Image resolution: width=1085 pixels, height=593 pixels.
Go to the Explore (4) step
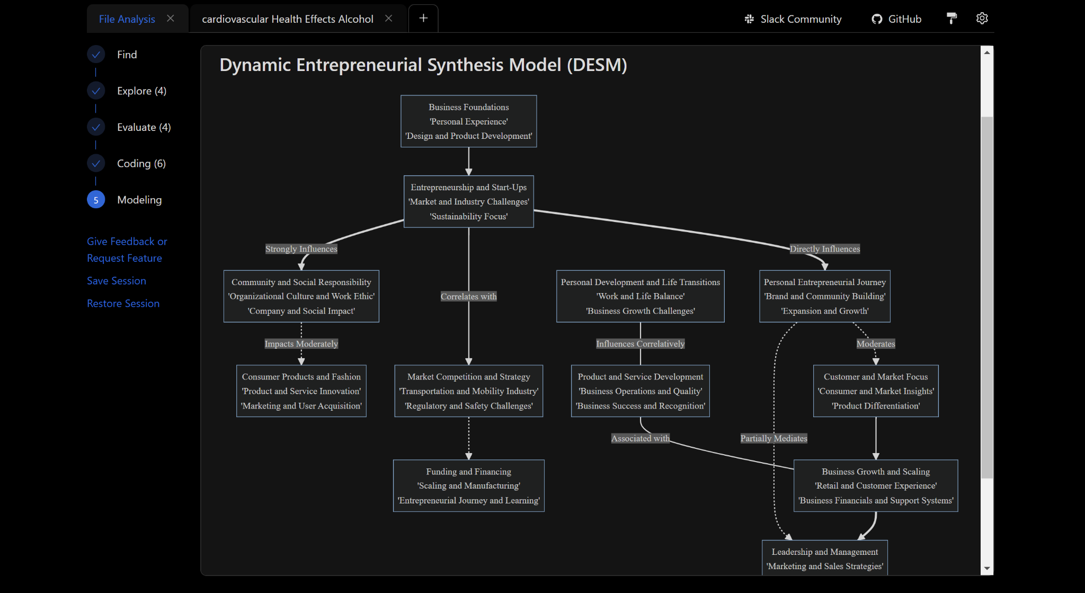[x=141, y=91]
